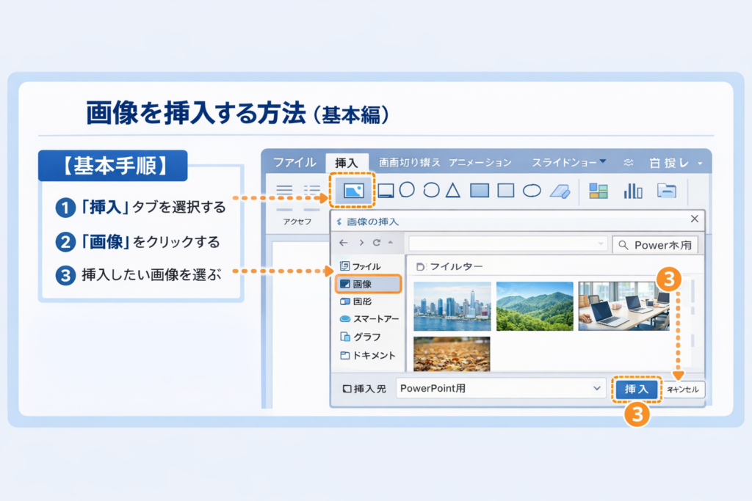Viewport: 752px width, 501px height.
Task: Select the triangle shape icon
Action: coord(453,191)
